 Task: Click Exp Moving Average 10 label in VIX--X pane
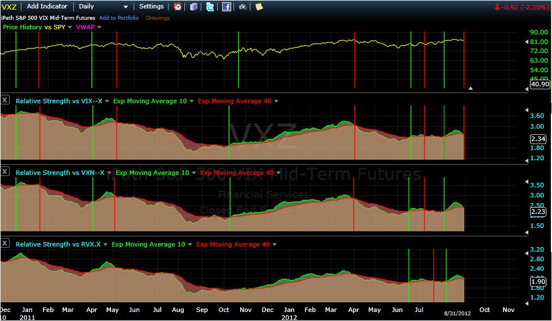[150, 101]
